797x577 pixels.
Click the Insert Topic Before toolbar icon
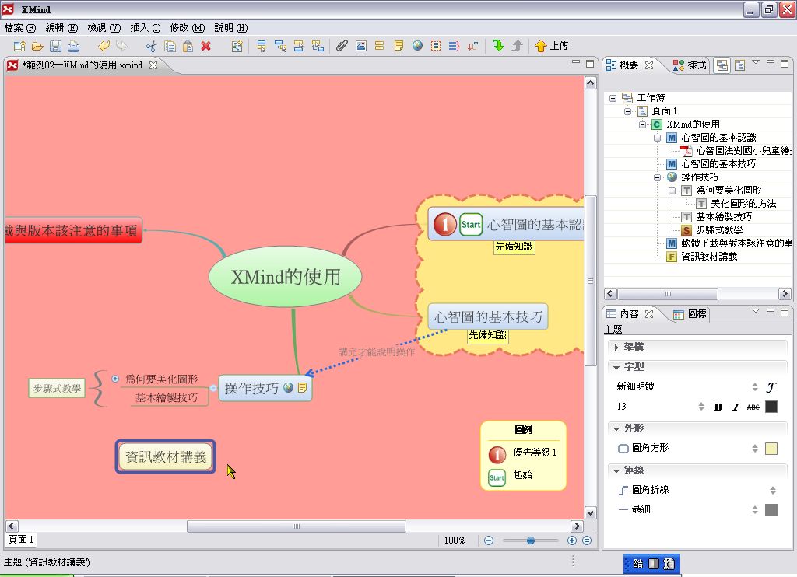pos(299,46)
